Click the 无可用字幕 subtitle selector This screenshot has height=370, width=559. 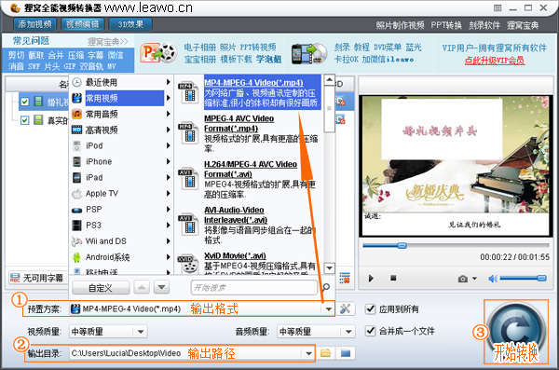pyautogui.click(x=37, y=278)
